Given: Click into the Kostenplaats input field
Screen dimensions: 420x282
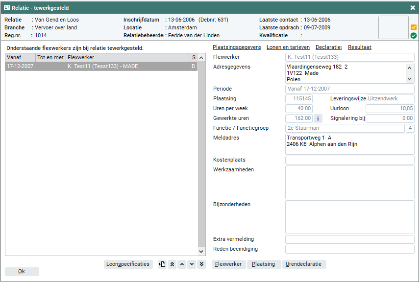Looking at the screenshot, I should point(349,160).
